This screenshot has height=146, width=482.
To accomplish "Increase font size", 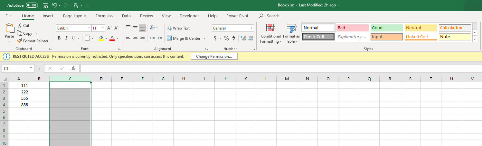I will [x=109, y=28].
